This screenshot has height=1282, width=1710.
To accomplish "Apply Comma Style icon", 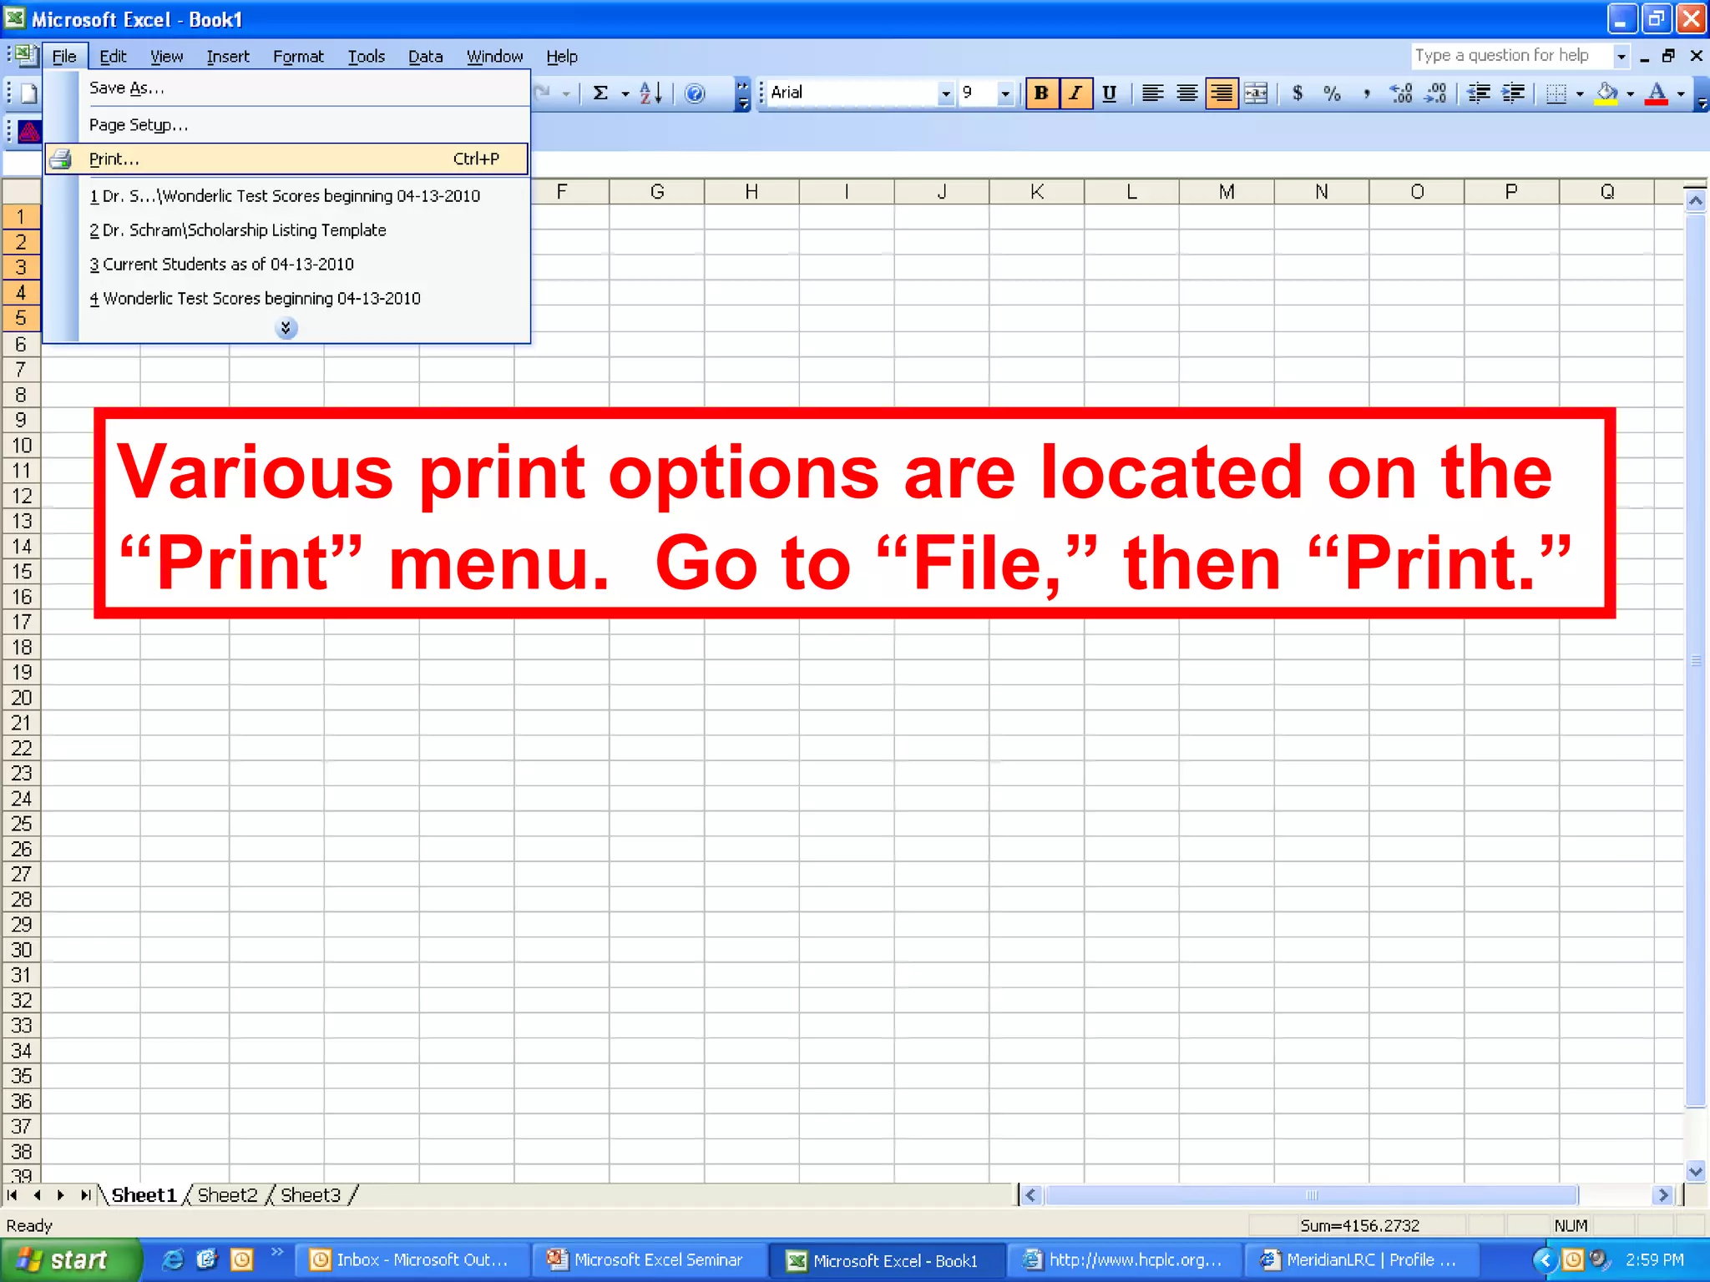I will click(1366, 93).
